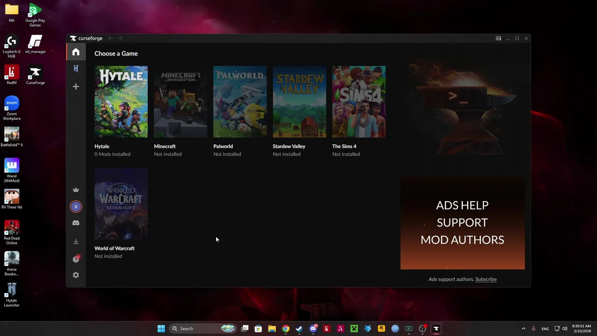Open Steam from the taskbar
Image resolution: width=597 pixels, height=336 pixels.
point(299,329)
